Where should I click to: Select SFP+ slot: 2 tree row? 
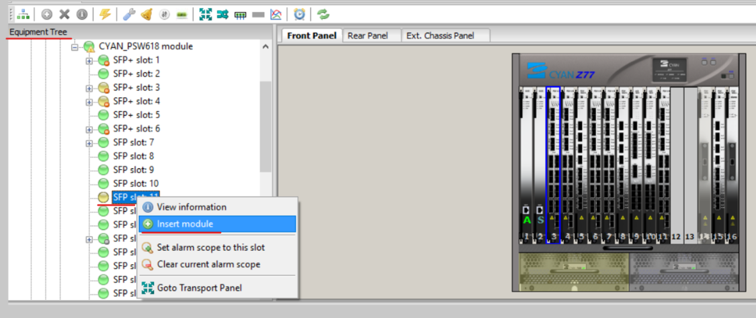(x=136, y=74)
